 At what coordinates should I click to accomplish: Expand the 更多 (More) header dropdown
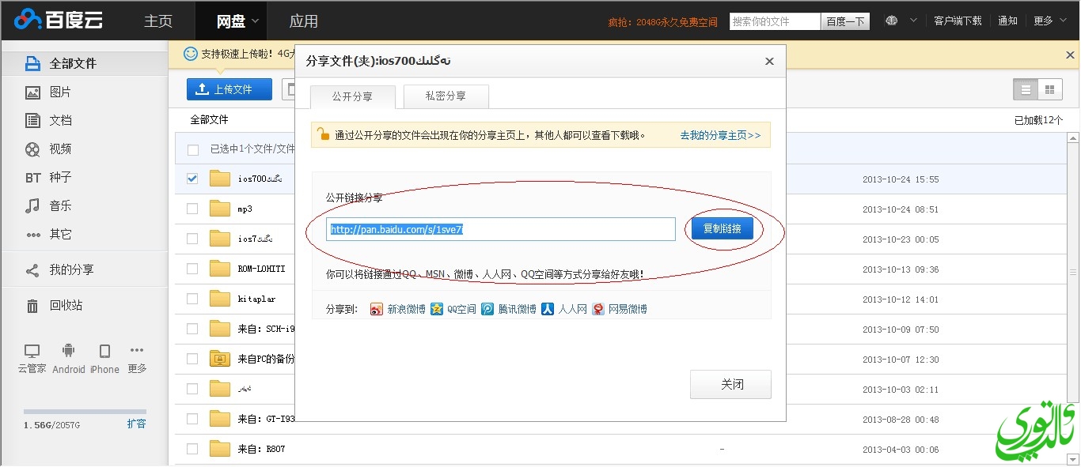tap(1049, 21)
